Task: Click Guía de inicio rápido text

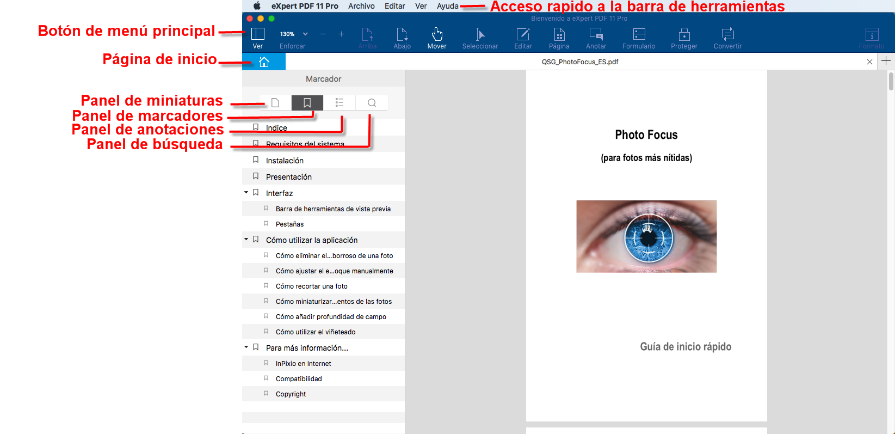Action: coord(686,347)
